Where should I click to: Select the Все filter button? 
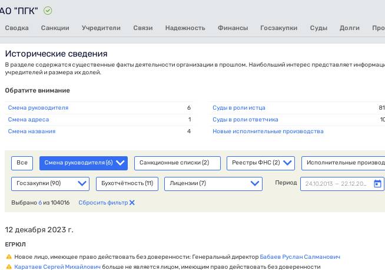[22, 163]
